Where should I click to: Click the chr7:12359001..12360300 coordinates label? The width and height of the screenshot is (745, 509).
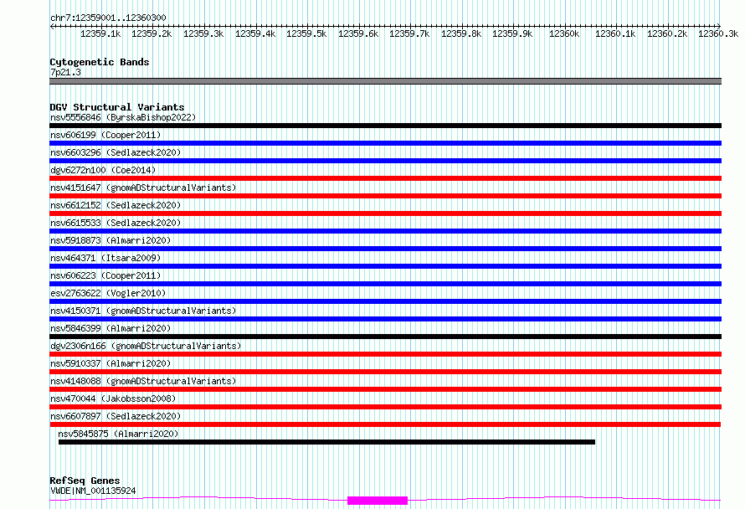click(108, 18)
